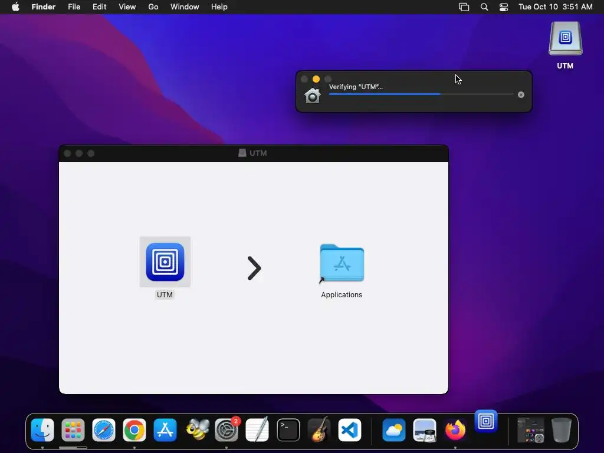Launch Safari from the Dock

point(104,430)
